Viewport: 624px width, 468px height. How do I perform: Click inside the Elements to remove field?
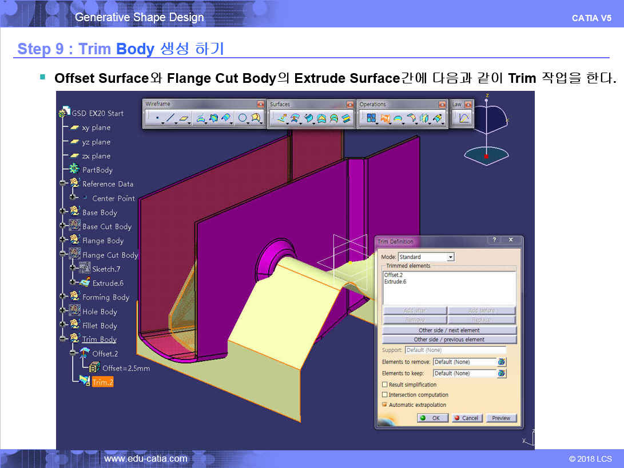[463, 362]
